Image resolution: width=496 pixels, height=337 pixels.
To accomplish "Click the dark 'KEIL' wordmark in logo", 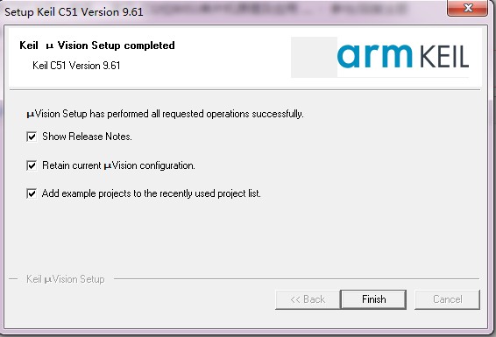I will [x=444, y=57].
